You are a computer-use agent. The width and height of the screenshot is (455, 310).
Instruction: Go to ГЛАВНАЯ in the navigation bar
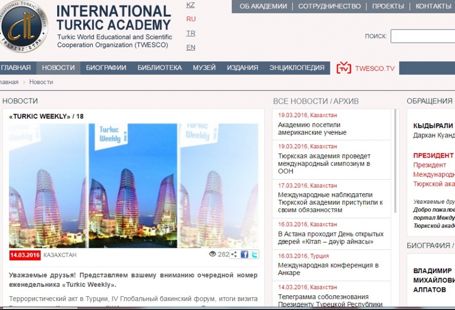point(16,68)
